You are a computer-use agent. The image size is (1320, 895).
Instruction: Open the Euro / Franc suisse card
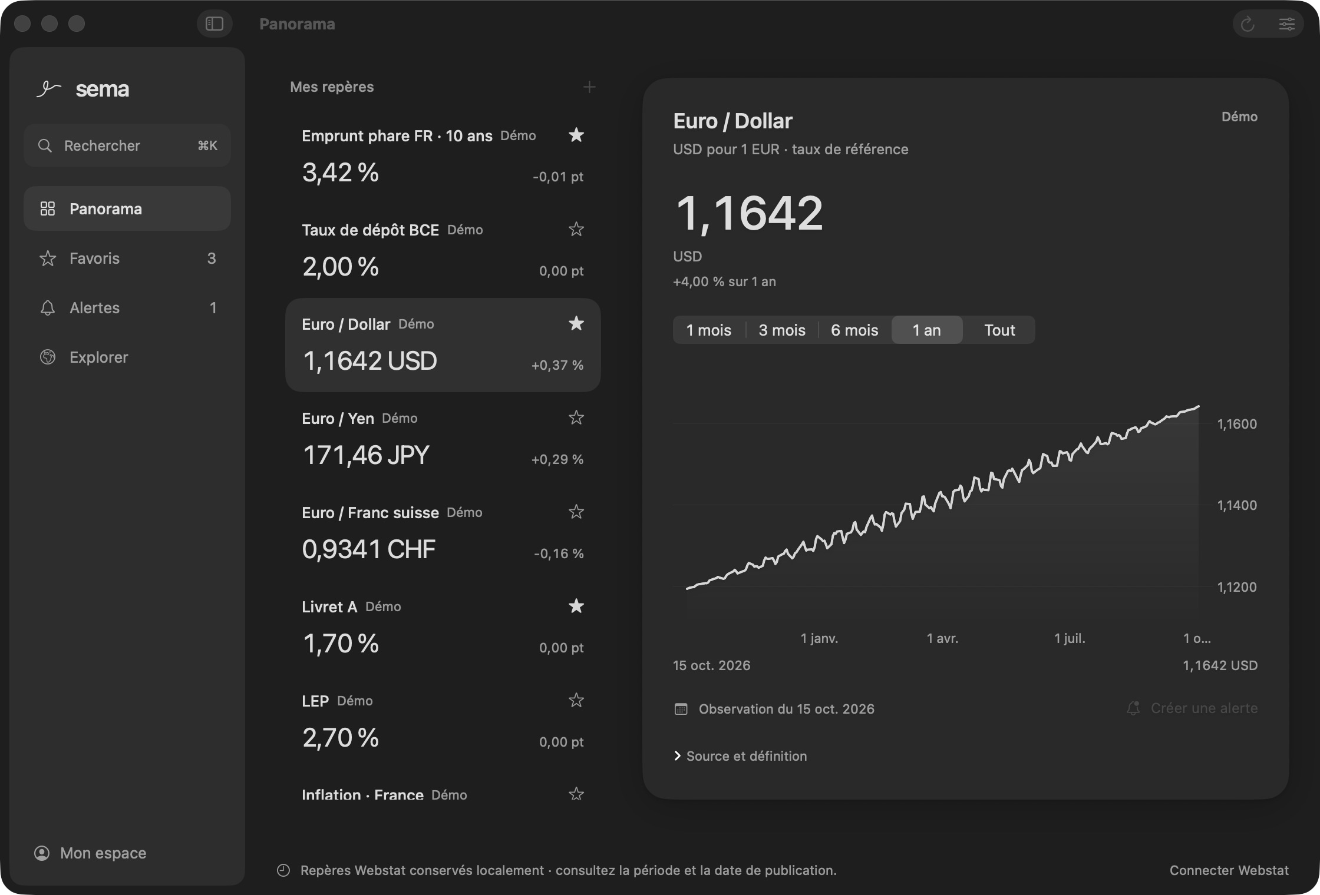tap(443, 533)
